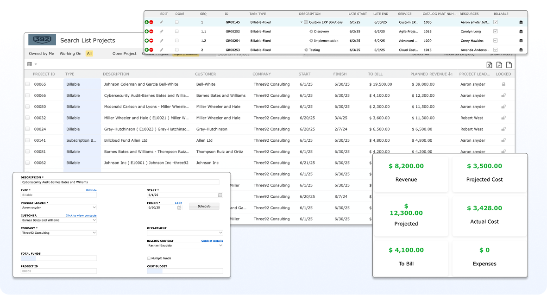The width and height of the screenshot is (547, 295).
Task: Click the 392 logo in project list header
Action: pos(42,40)
